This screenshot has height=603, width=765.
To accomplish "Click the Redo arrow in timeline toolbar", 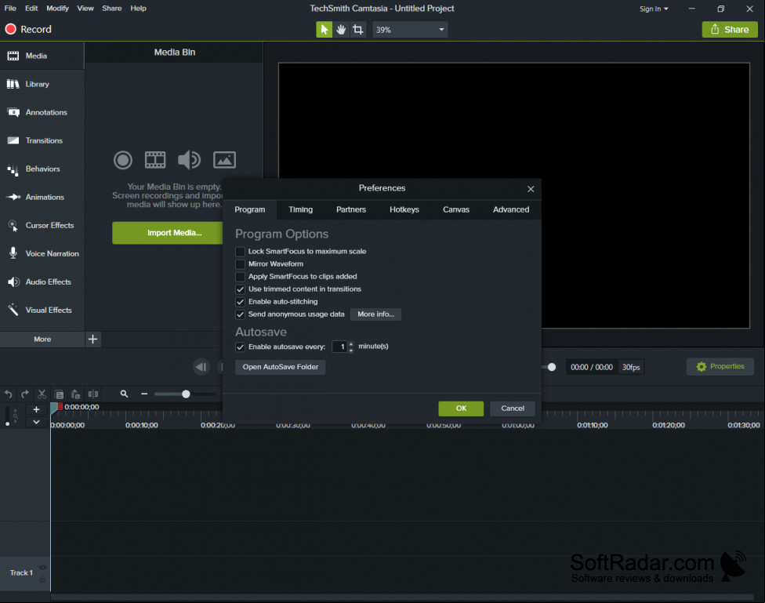I will tap(25, 394).
